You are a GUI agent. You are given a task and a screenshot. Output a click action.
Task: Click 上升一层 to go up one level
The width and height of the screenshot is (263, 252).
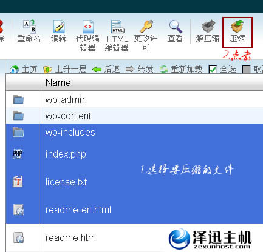[64, 70]
